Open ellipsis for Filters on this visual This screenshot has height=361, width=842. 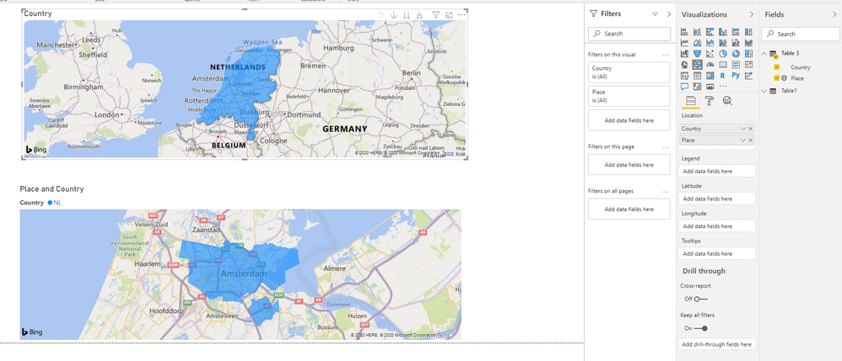(x=666, y=56)
